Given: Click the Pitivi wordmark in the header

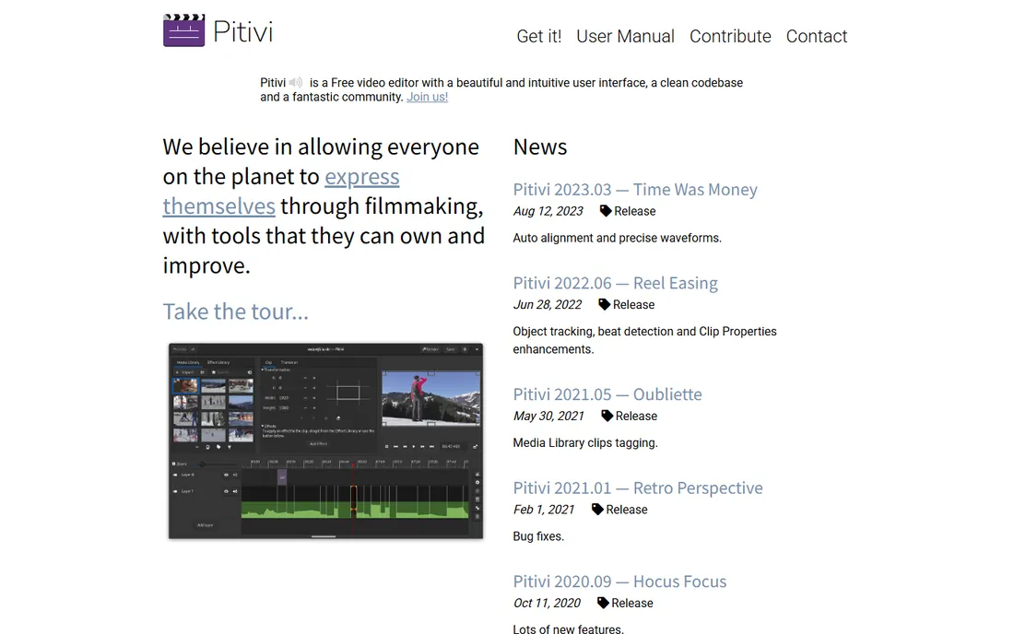Looking at the screenshot, I should pyautogui.click(x=243, y=31).
